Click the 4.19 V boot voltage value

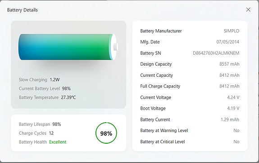233,108
